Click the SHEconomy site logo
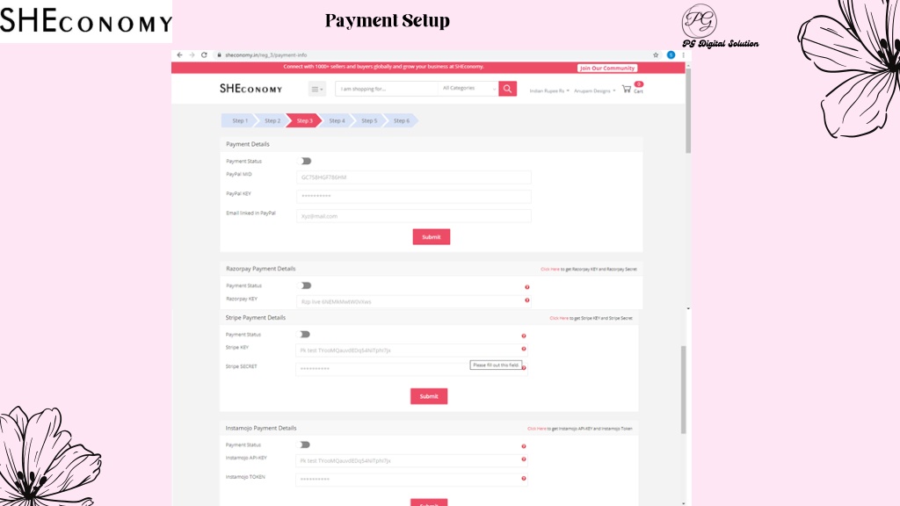The height and width of the screenshot is (506, 900). (250, 89)
